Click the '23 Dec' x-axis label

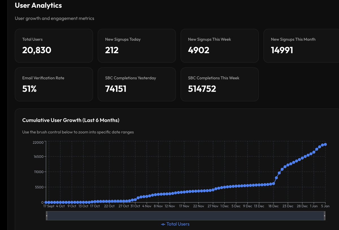(288, 206)
